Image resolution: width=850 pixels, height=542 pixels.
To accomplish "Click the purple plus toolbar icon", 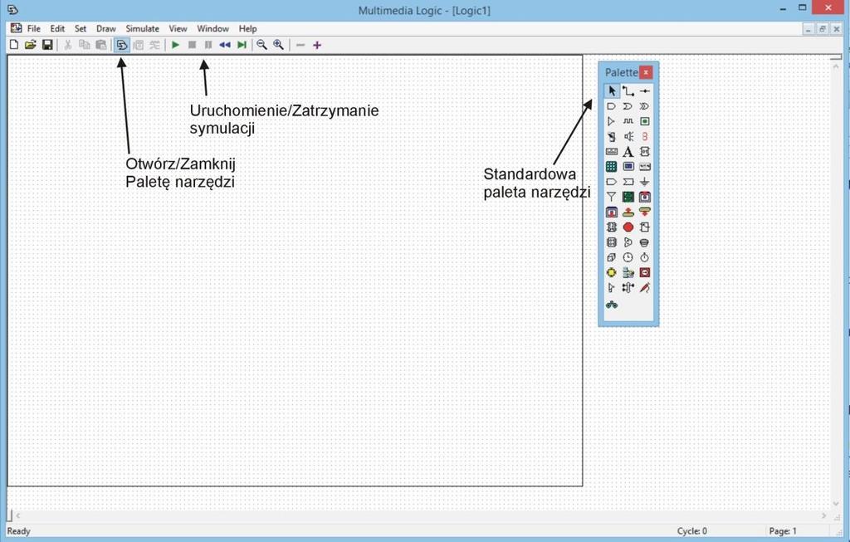I will (317, 45).
